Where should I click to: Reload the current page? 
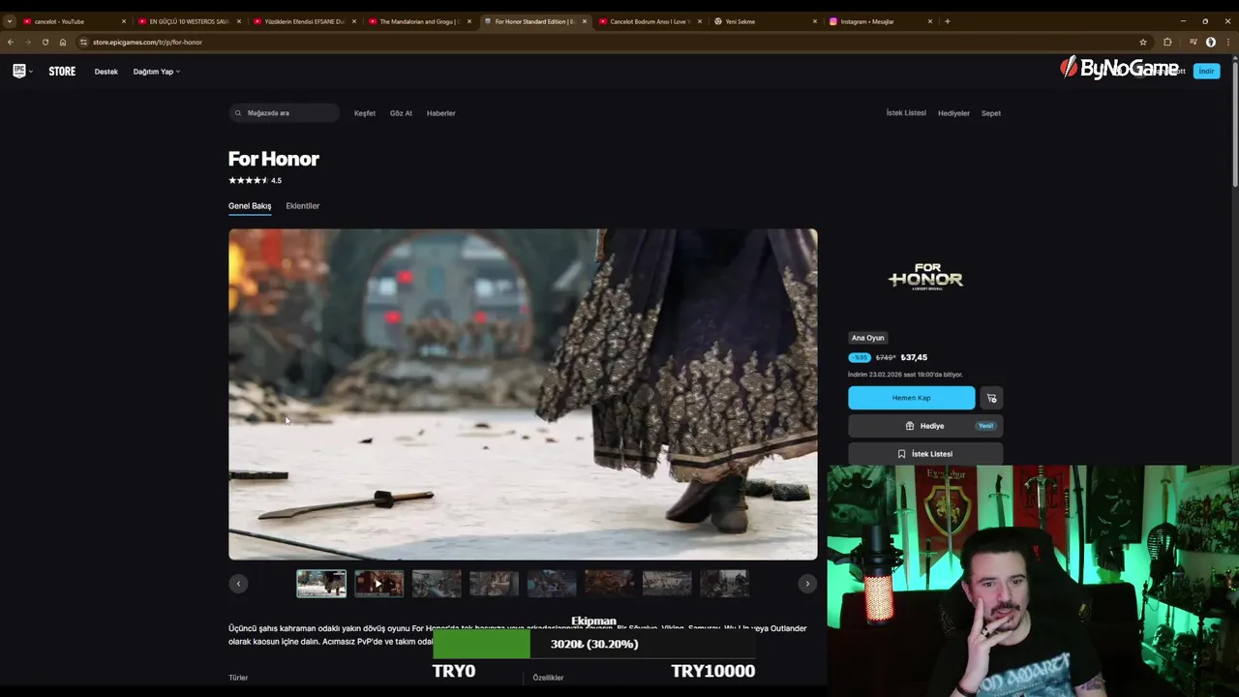(x=45, y=42)
